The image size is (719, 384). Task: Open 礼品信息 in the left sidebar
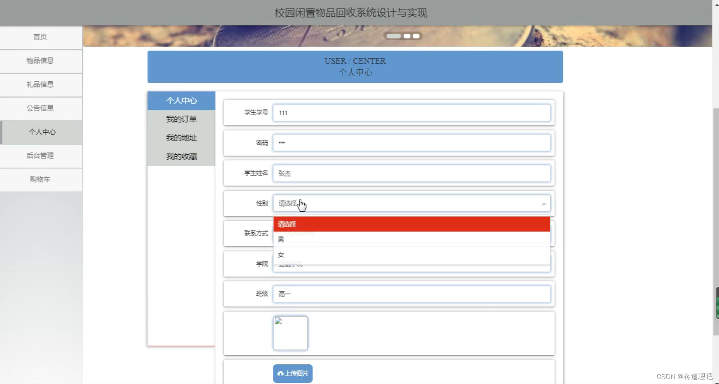(40, 85)
